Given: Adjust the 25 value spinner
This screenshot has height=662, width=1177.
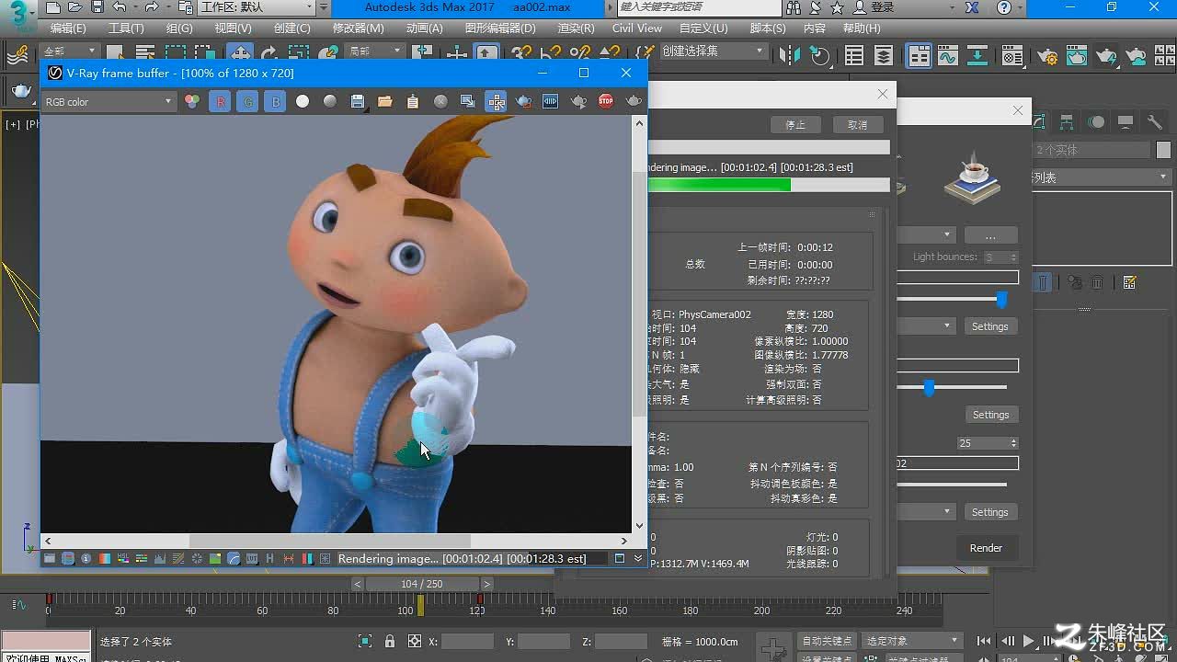Looking at the screenshot, I should pos(1013,443).
